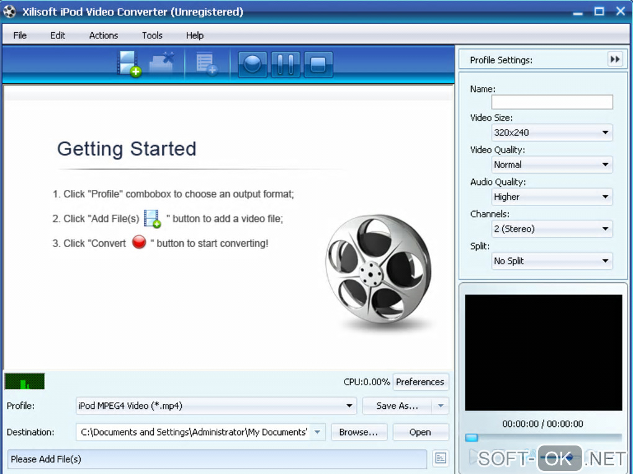Viewport: 633px width, 474px height.
Task: Click the 'CPU:0.00%' text
Action: click(x=367, y=382)
